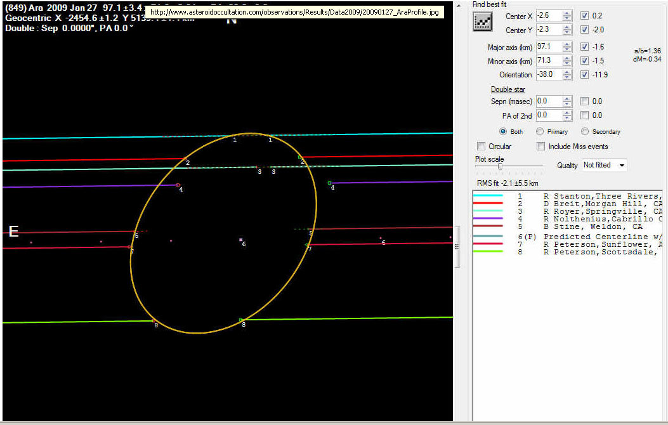The width and height of the screenshot is (668, 425).
Task: Enable the Circular checkbox
Action: [x=481, y=147]
